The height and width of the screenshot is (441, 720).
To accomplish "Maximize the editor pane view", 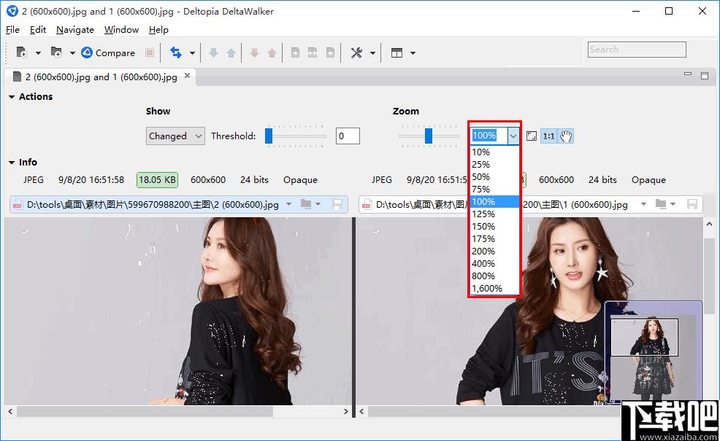I will coord(705,76).
